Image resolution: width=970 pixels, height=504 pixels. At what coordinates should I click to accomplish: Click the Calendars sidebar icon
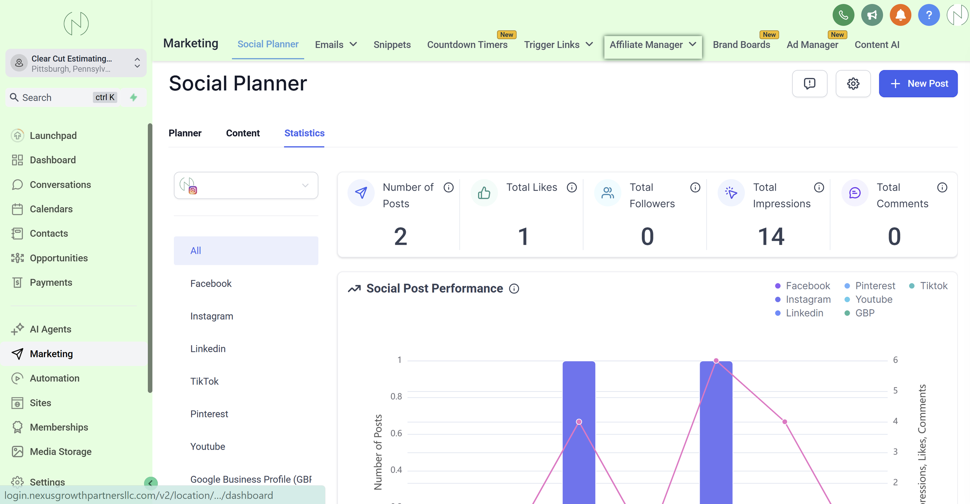(x=17, y=209)
